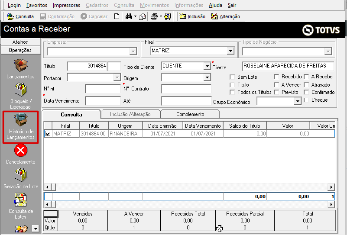Enable the Recebido checkbox
Viewport: 347px width, 235px height.
276,77
